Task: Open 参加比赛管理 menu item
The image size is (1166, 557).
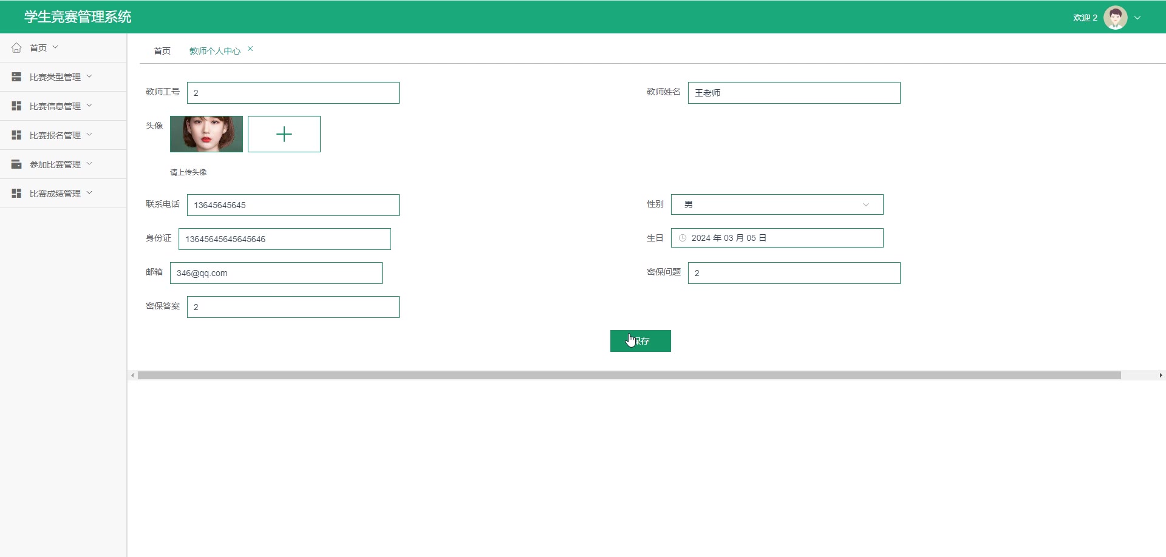Action: pos(63,164)
